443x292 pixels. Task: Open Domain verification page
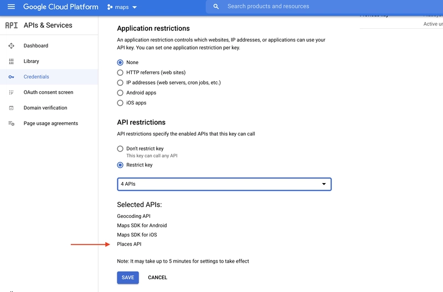45,108
